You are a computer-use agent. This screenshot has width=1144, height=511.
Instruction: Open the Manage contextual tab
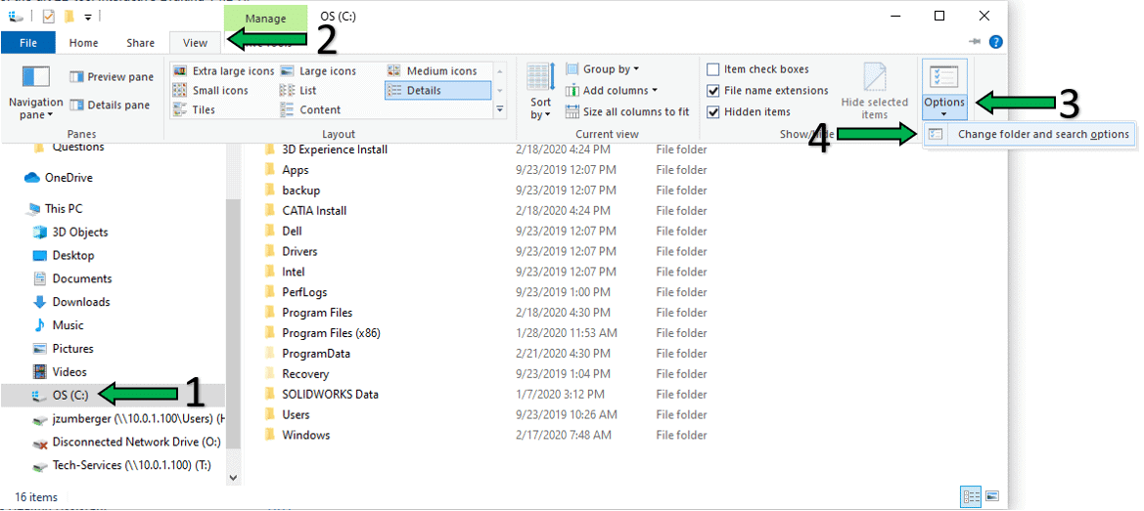[x=265, y=19]
